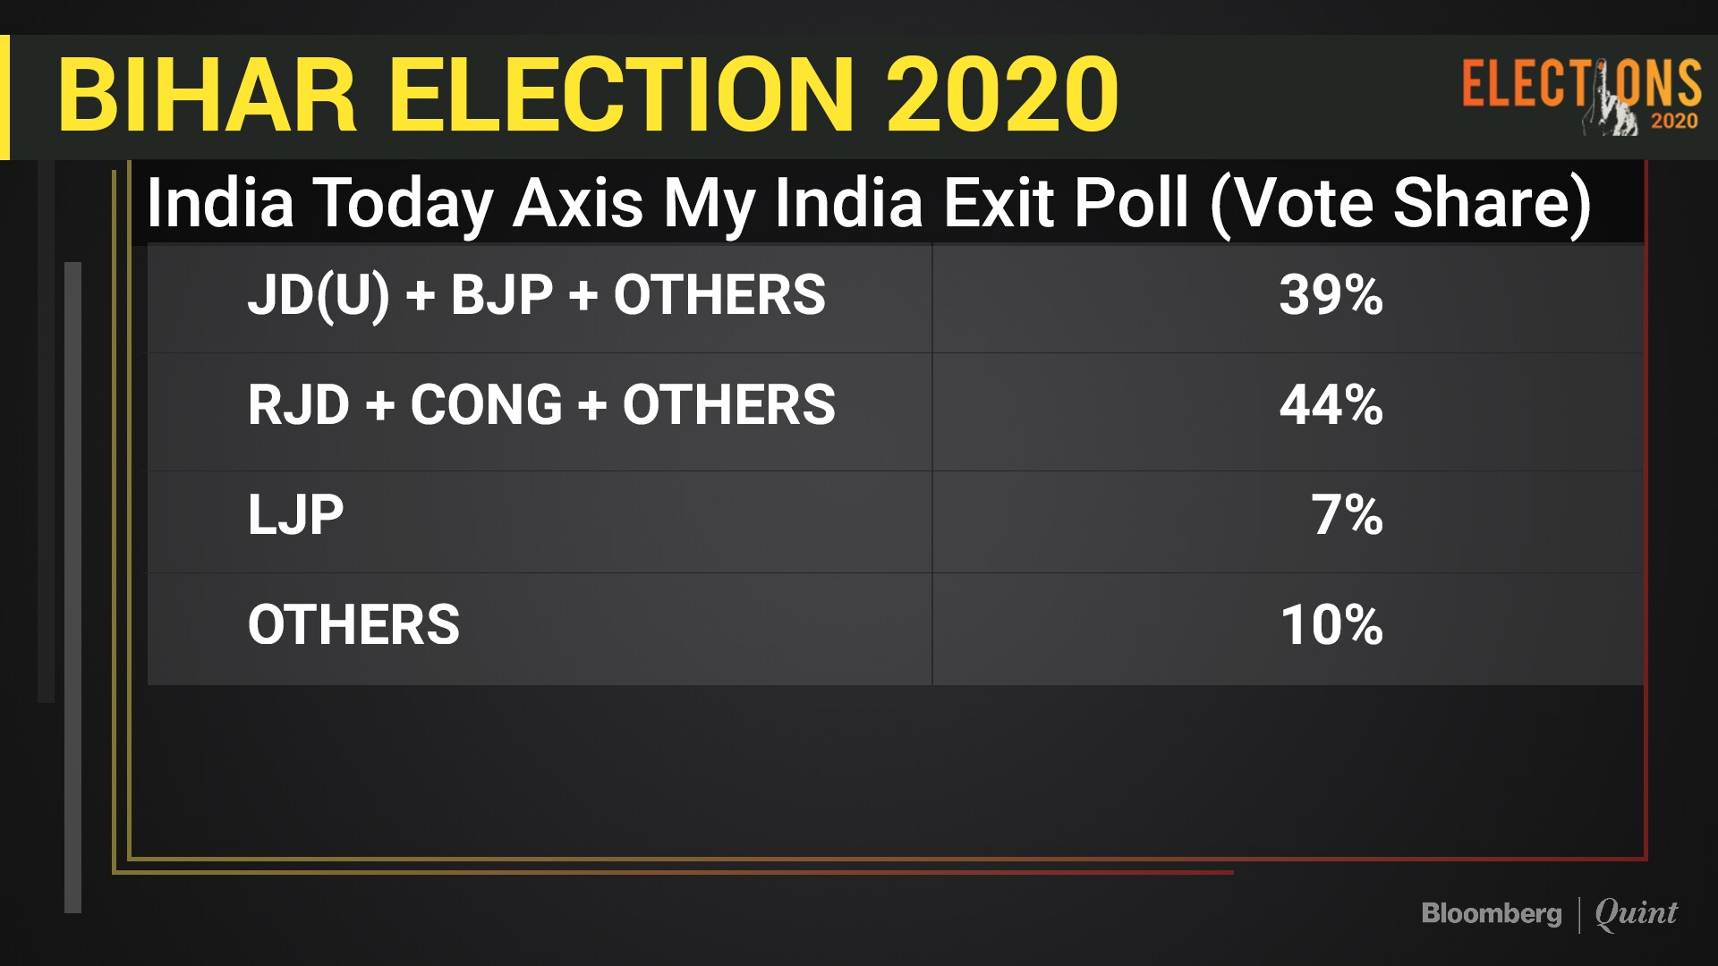1718x966 pixels.
Task: Click the 10% vote share value
Action: [1331, 624]
